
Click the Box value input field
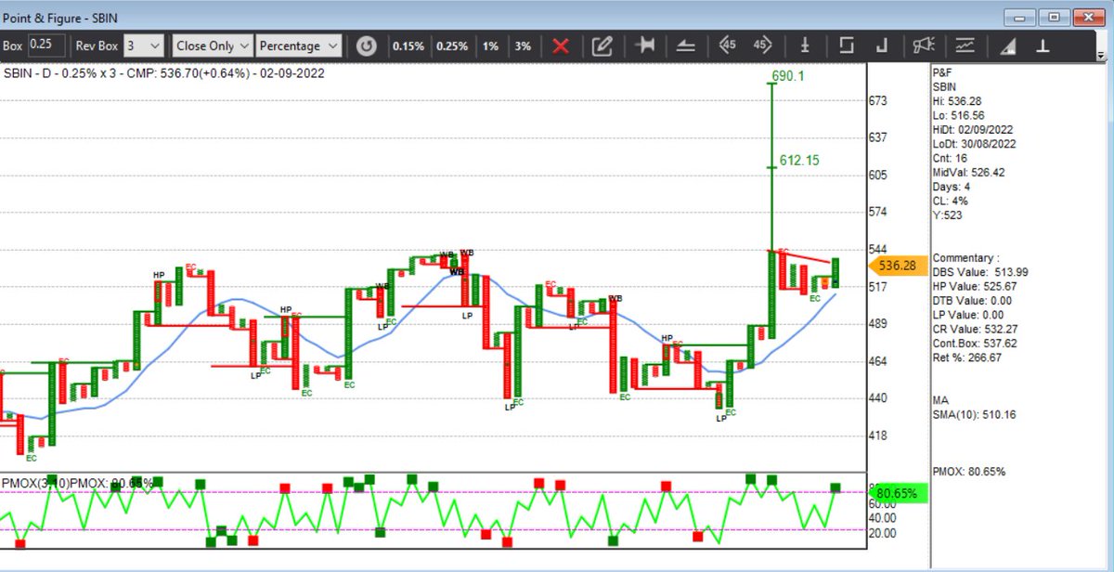pyautogui.click(x=46, y=45)
